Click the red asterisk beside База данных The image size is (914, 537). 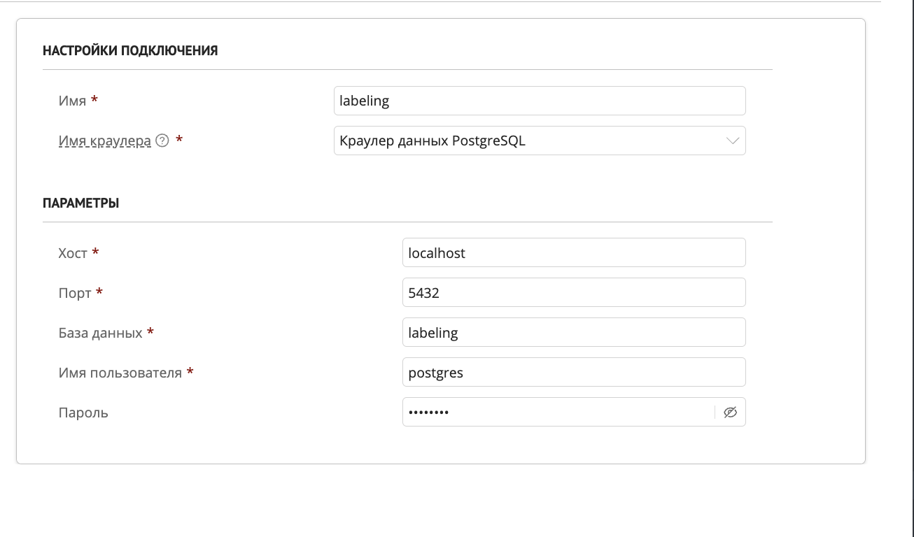point(150,332)
